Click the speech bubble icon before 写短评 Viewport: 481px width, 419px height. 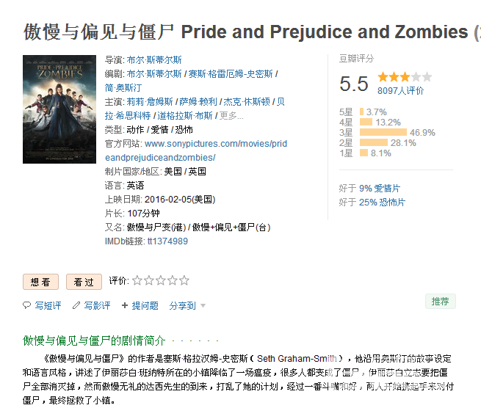(27, 305)
